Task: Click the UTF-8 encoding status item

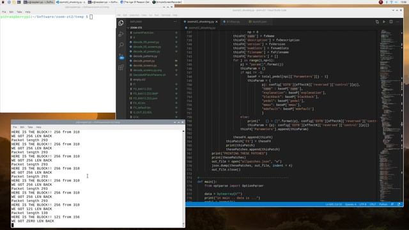Action: point(363,204)
